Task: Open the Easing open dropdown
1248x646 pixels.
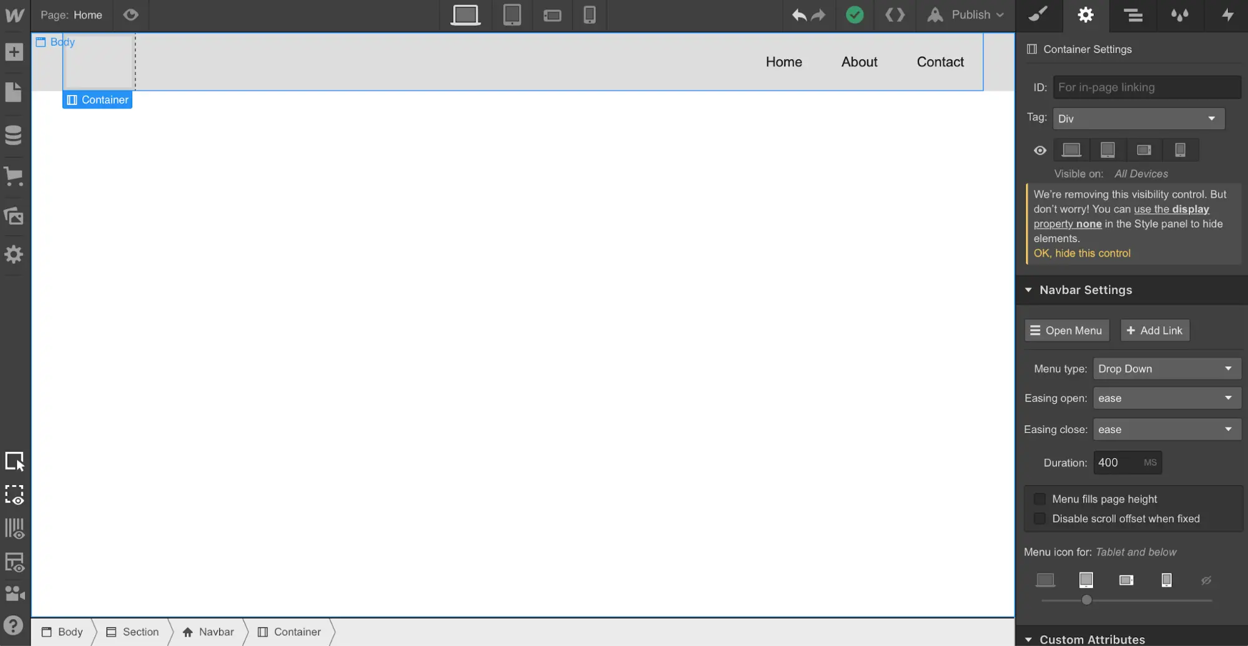Action: point(1166,398)
